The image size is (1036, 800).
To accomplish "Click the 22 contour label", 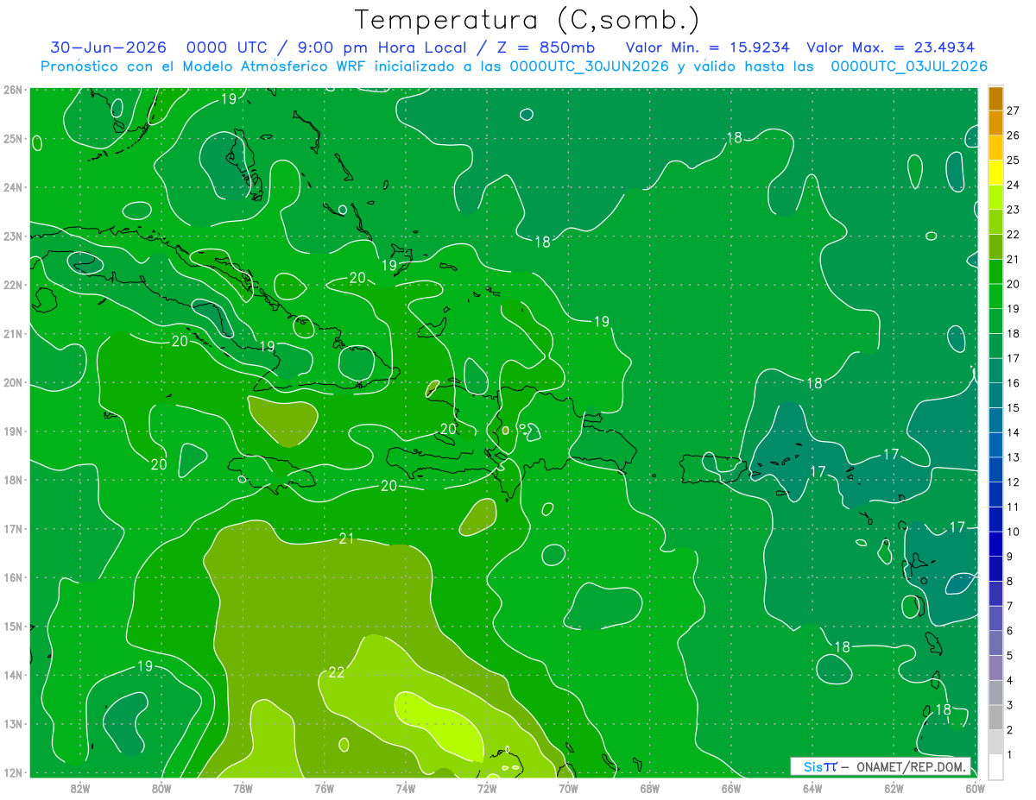I will tap(337, 672).
